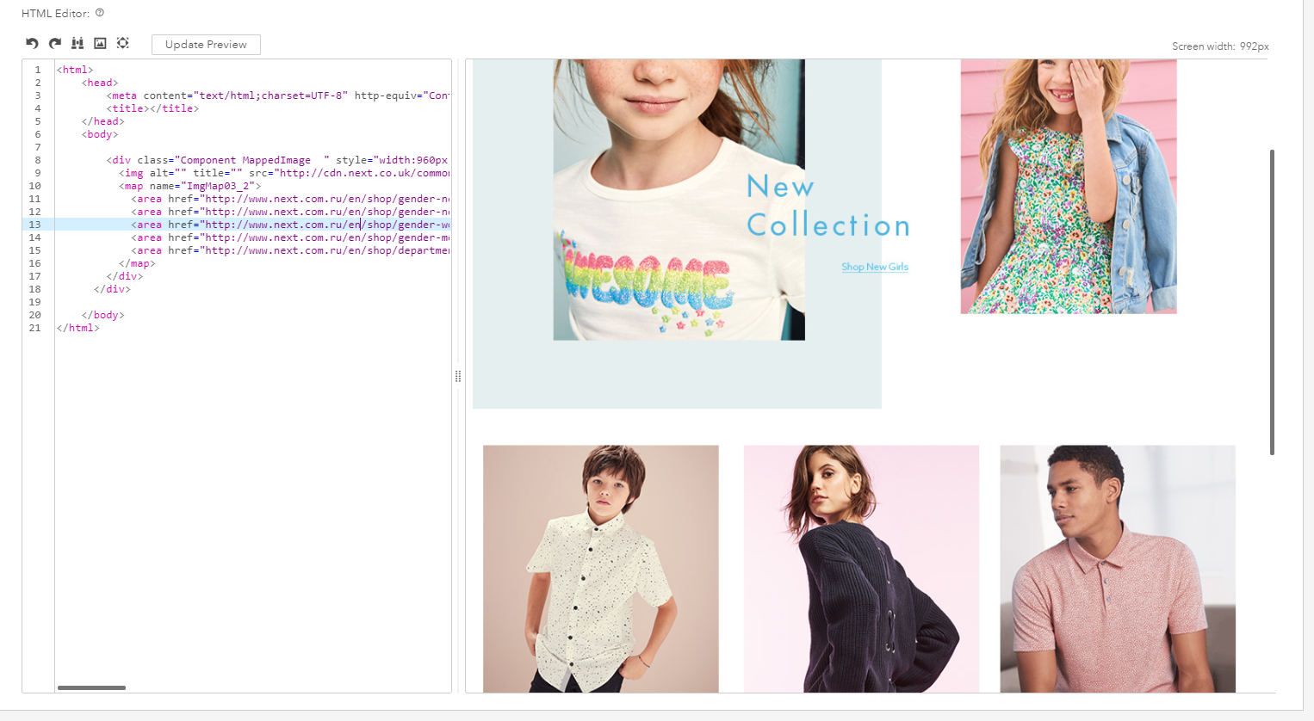Click the img alt="" title="" code line
1314x721 pixels.
(x=284, y=173)
